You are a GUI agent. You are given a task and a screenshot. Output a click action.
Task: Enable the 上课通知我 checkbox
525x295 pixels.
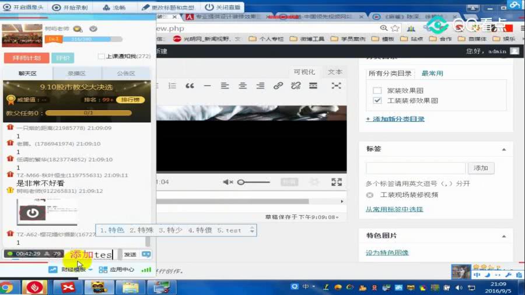click(x=101, y=57)
